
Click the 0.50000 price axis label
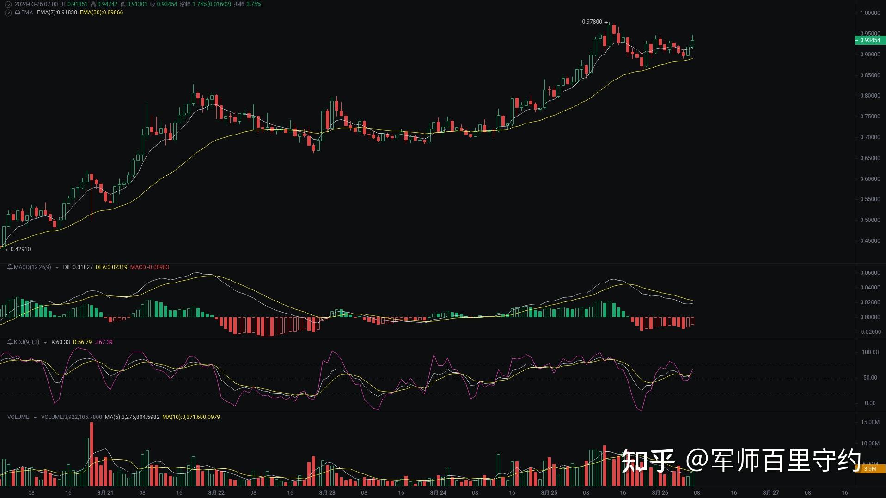870,220
